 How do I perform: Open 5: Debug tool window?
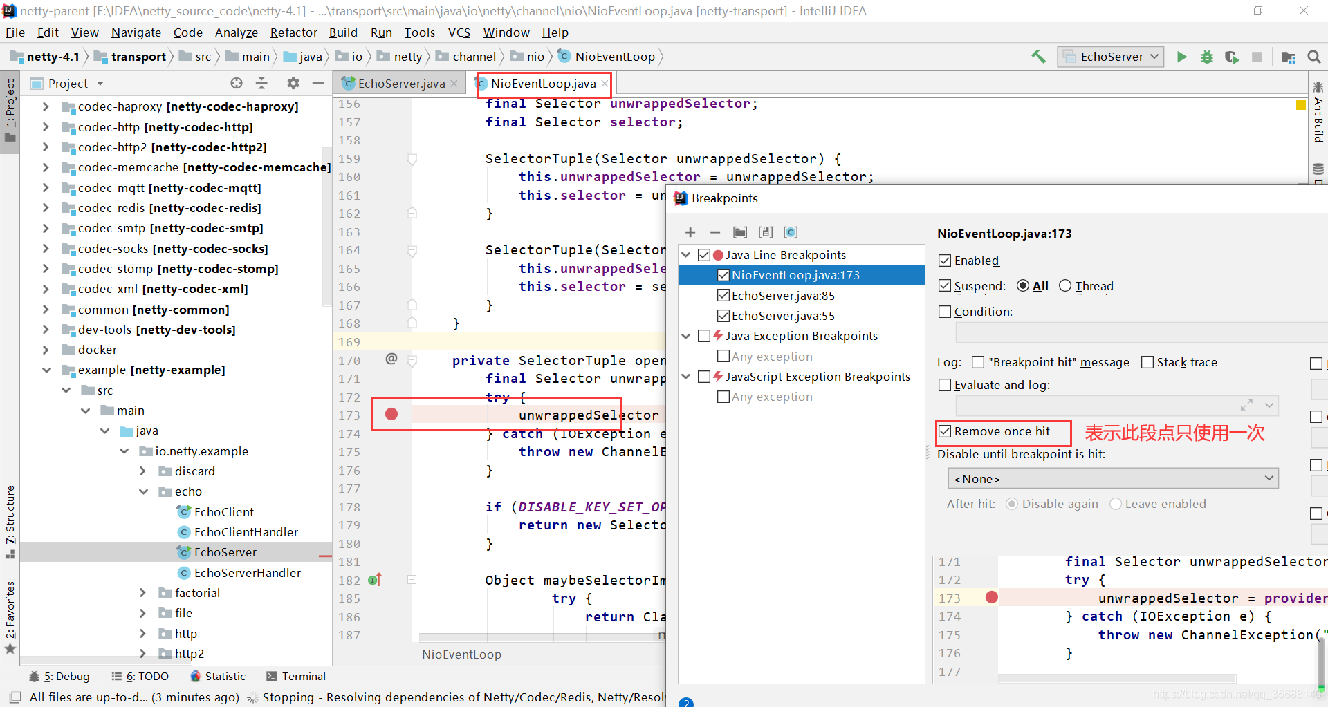point(59,676)
